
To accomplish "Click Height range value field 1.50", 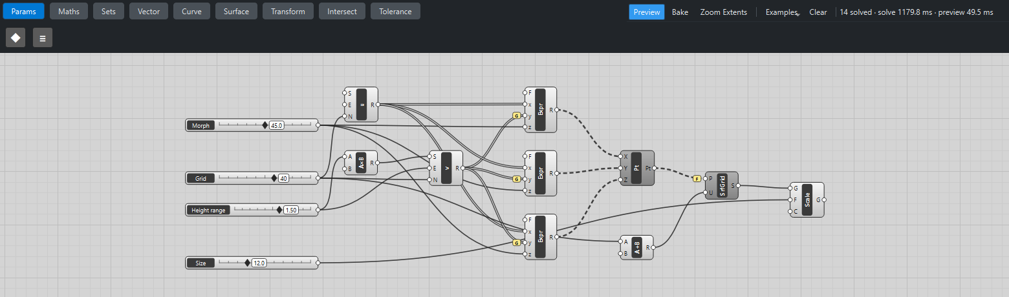I will tap(291, 210).
